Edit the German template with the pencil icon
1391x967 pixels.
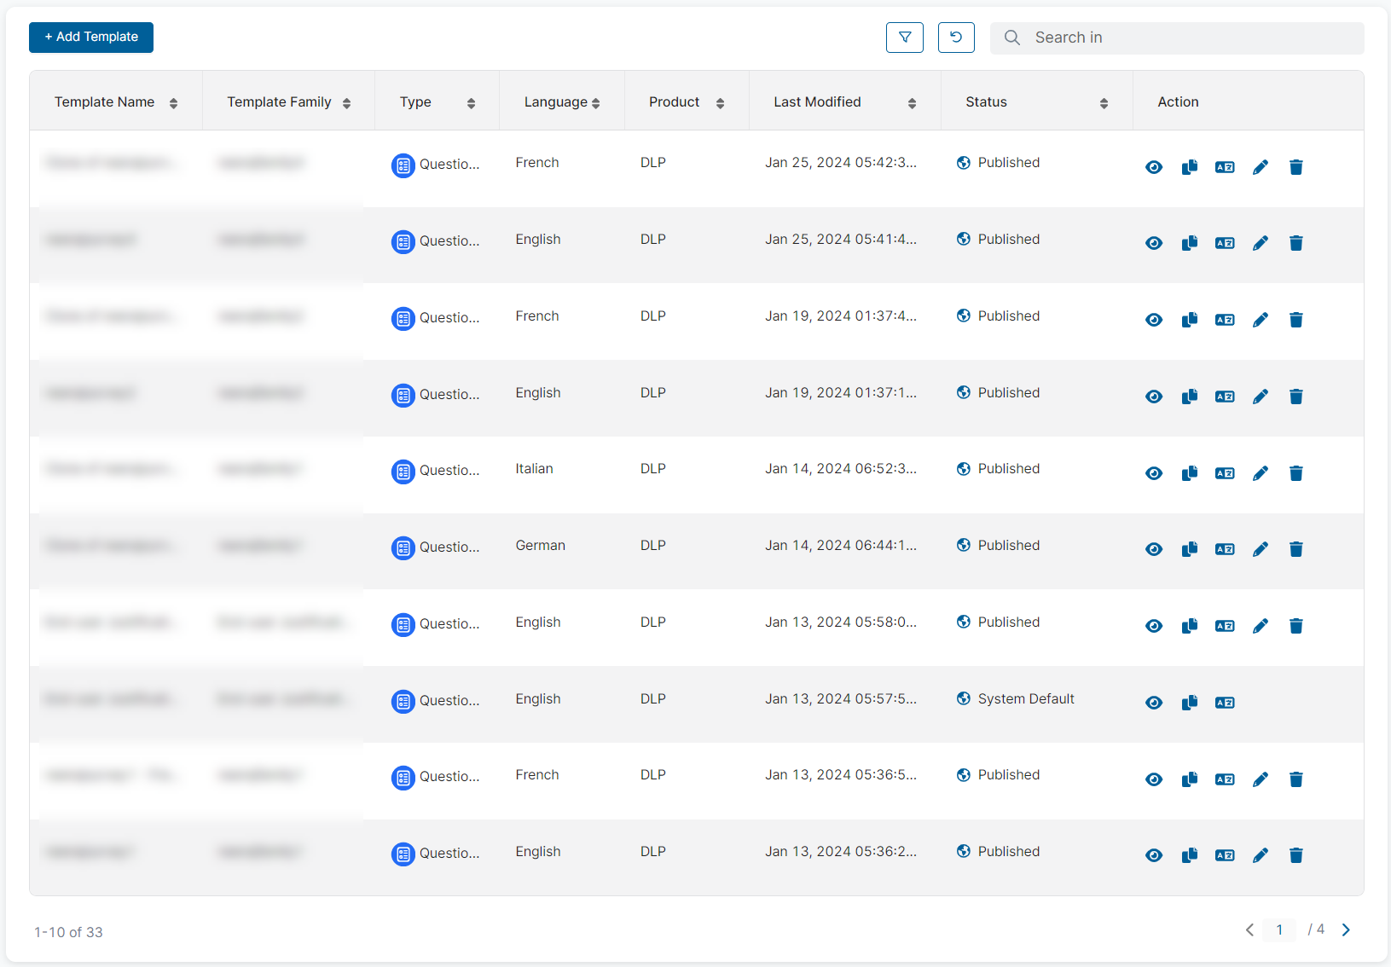point(1261,549)
